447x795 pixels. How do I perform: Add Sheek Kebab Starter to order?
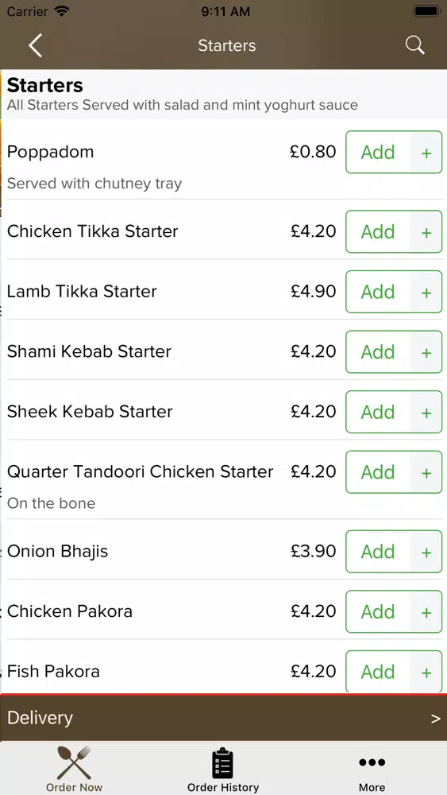(378, 412)
